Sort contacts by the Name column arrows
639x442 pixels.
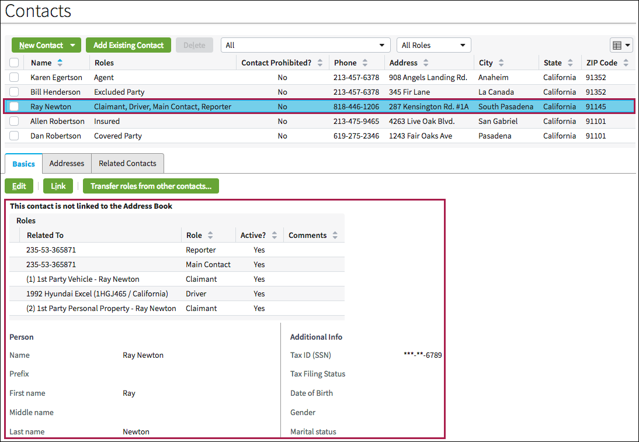[x=60, y=63]
